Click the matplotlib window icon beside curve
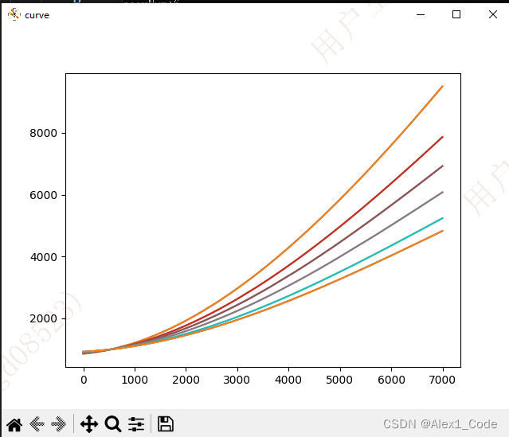509x437 pixels. 14,14
